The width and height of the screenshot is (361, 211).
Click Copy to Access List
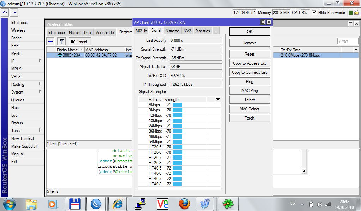tap(250, 63)
